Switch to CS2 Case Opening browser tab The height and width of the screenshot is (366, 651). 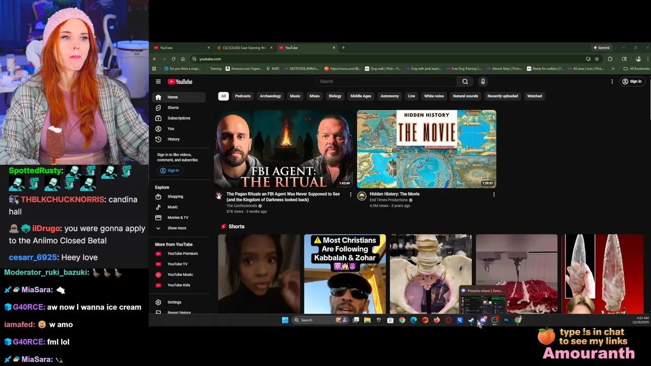243,48
